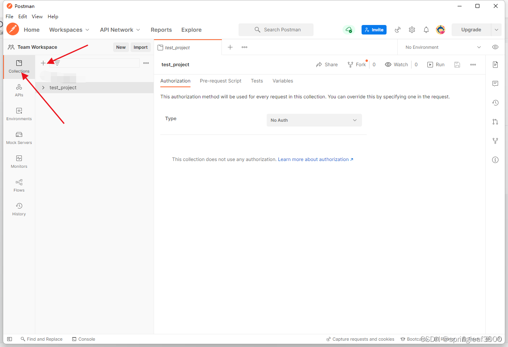Click the user avatar icon
Viewport: 508px width, 347px height.
click(x=441, y=30)
